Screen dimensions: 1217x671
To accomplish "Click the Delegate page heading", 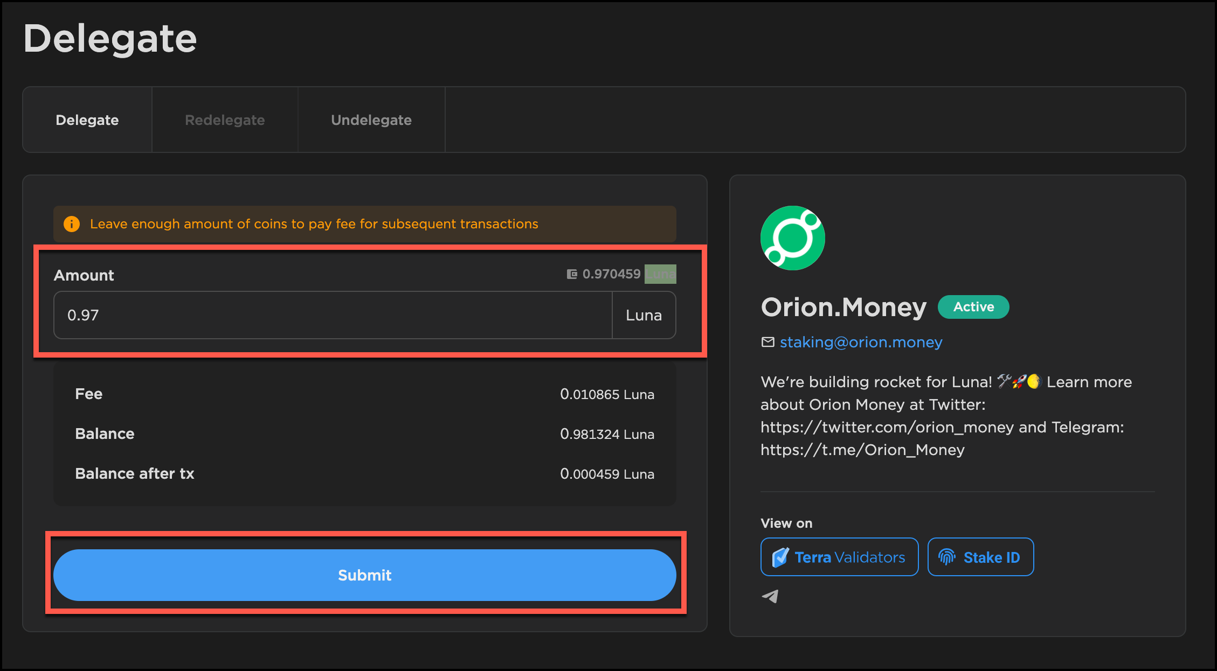I will pos(110,39).
